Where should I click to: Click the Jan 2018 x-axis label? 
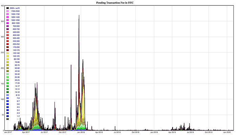click(81, 132)
